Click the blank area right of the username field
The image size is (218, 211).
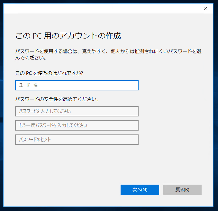(174, 85)
